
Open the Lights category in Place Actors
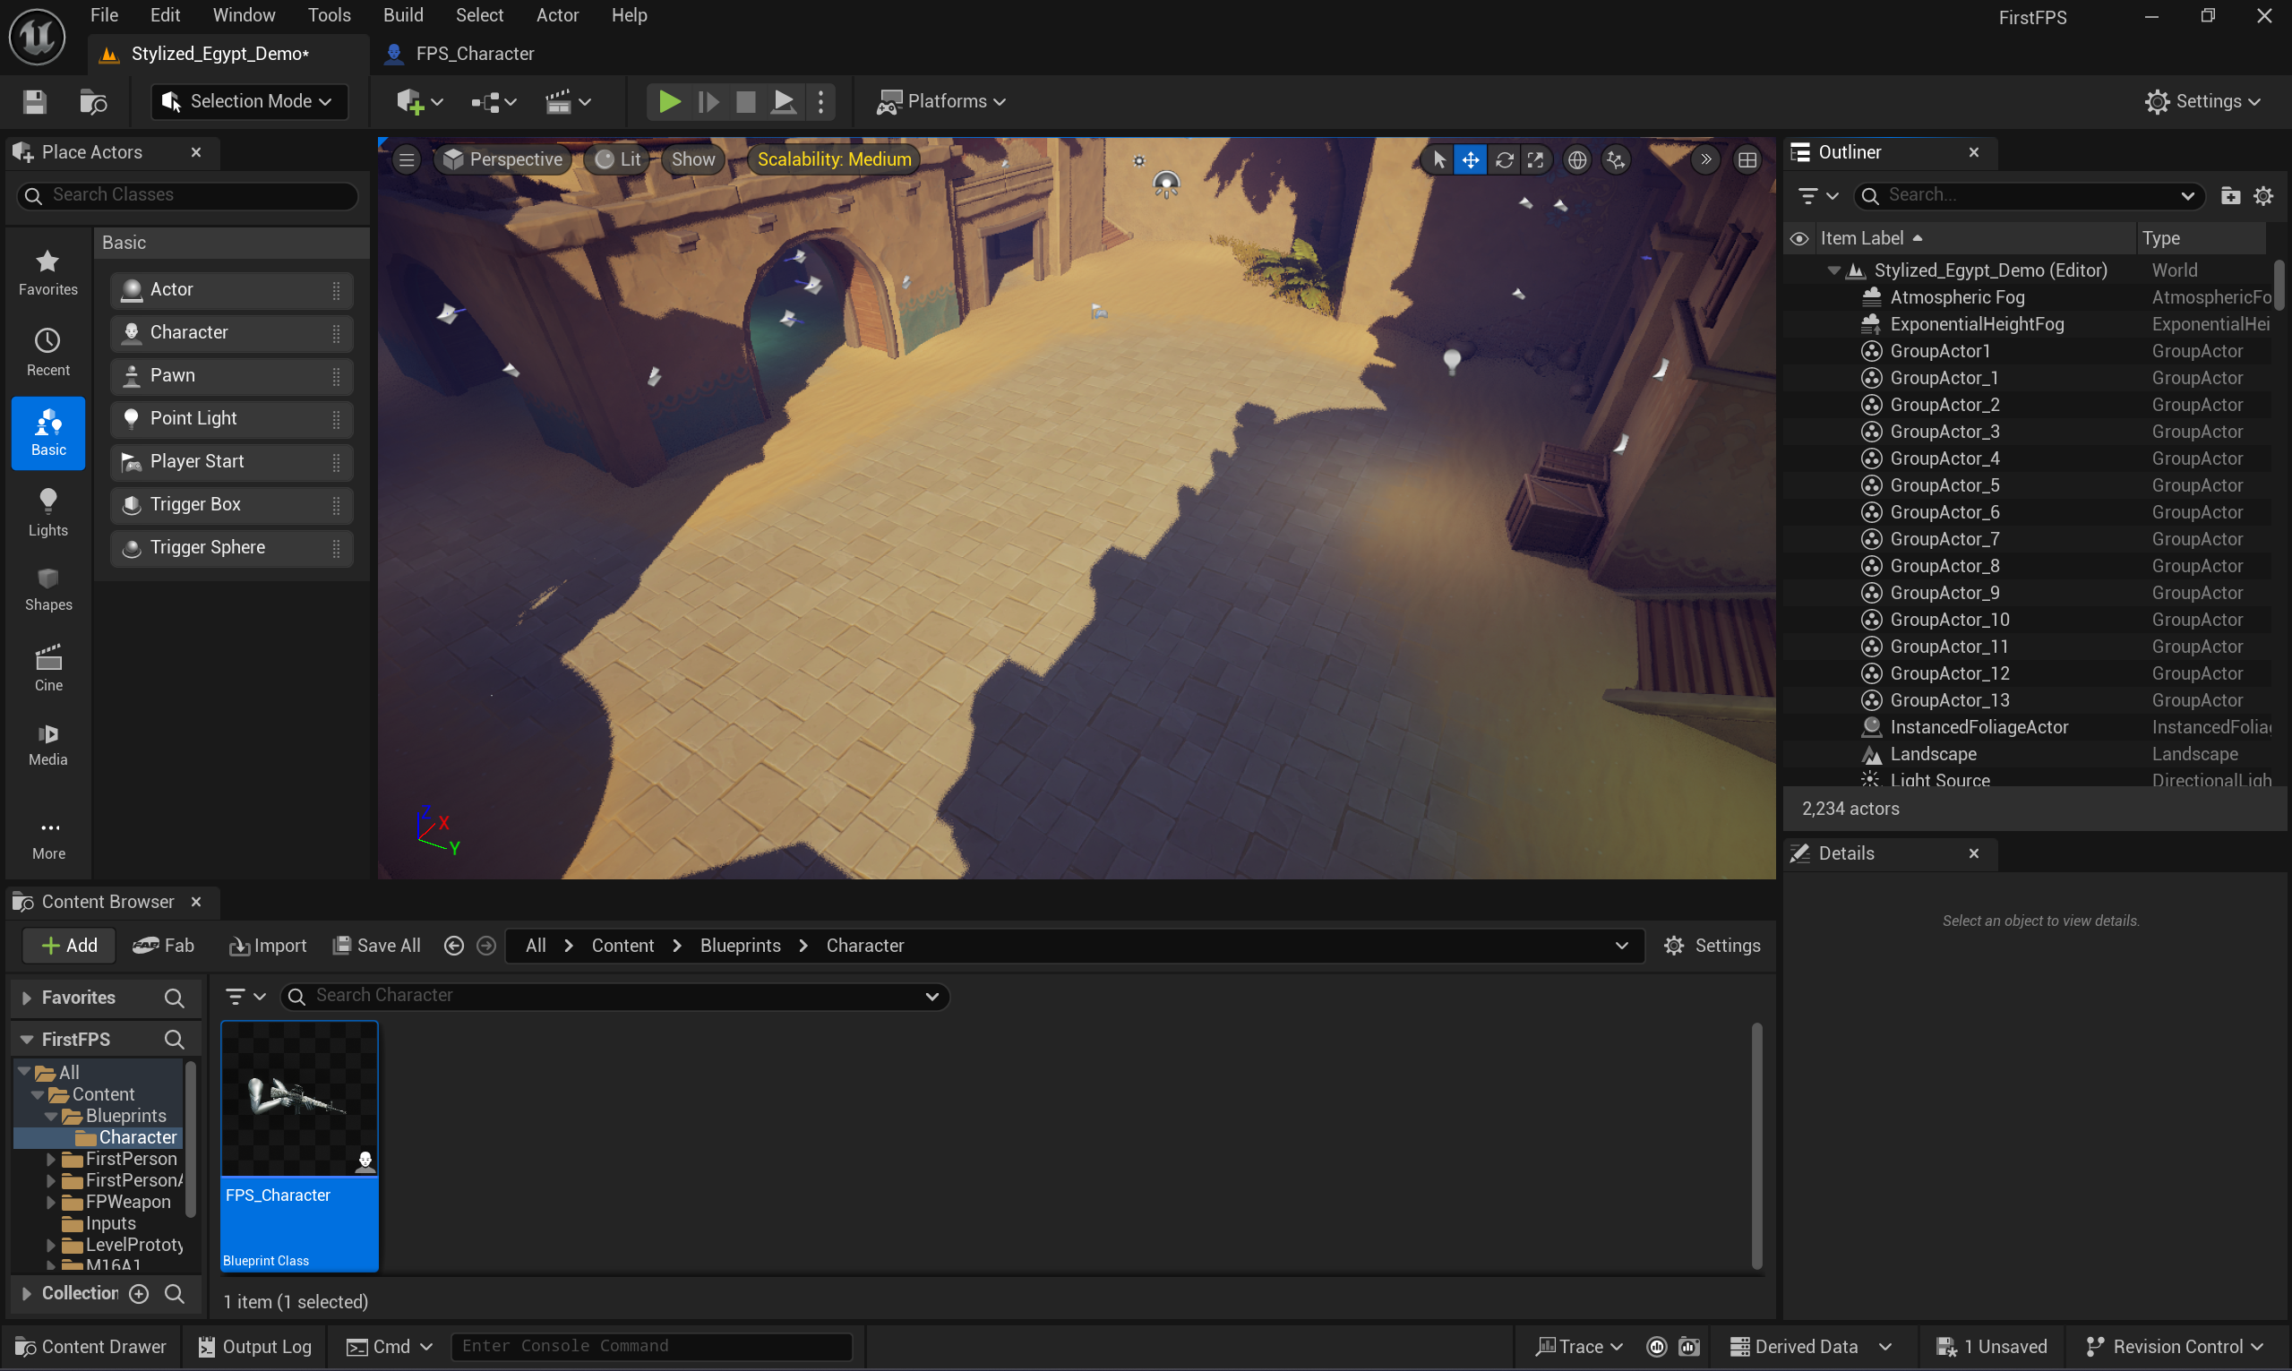click(x=48, y=513)
